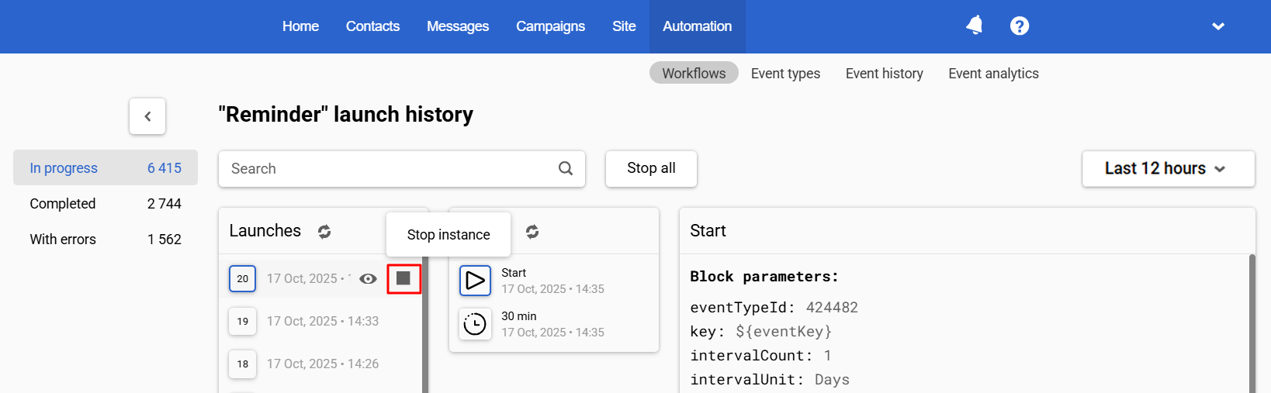Open the Contacts menu
The image size is (1271, 393).
point(372,26)
